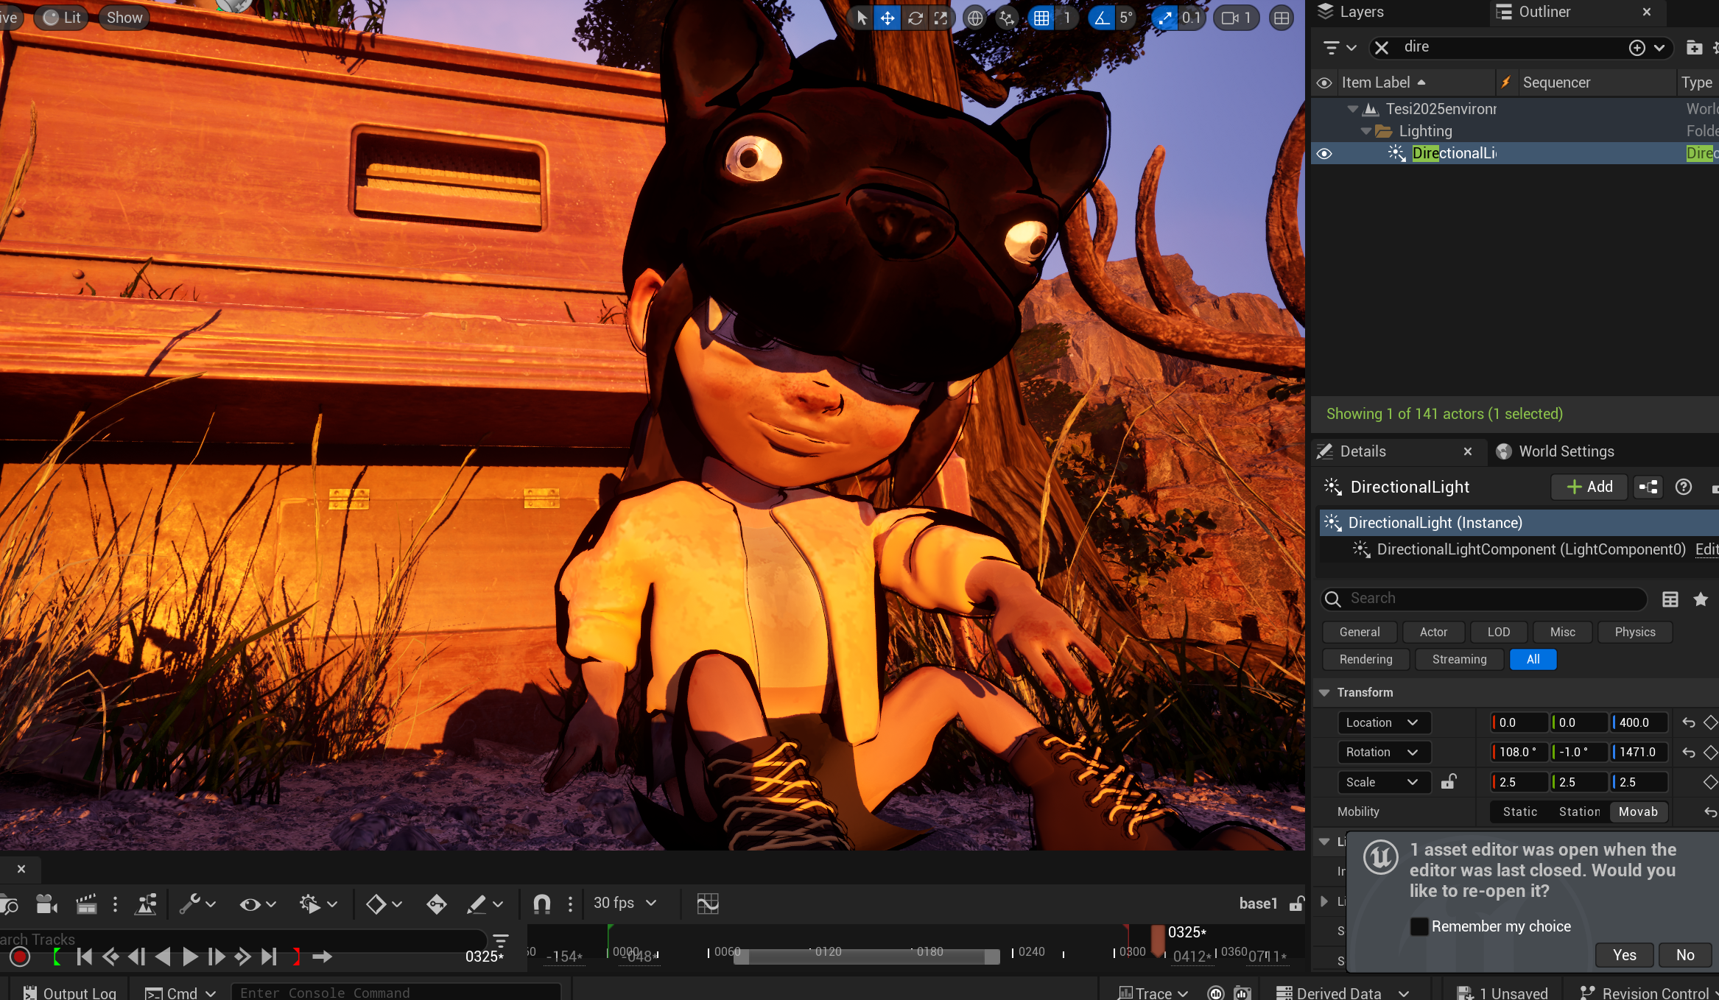
Task: Activate the Translate move tool
Action: click(887, 18)
